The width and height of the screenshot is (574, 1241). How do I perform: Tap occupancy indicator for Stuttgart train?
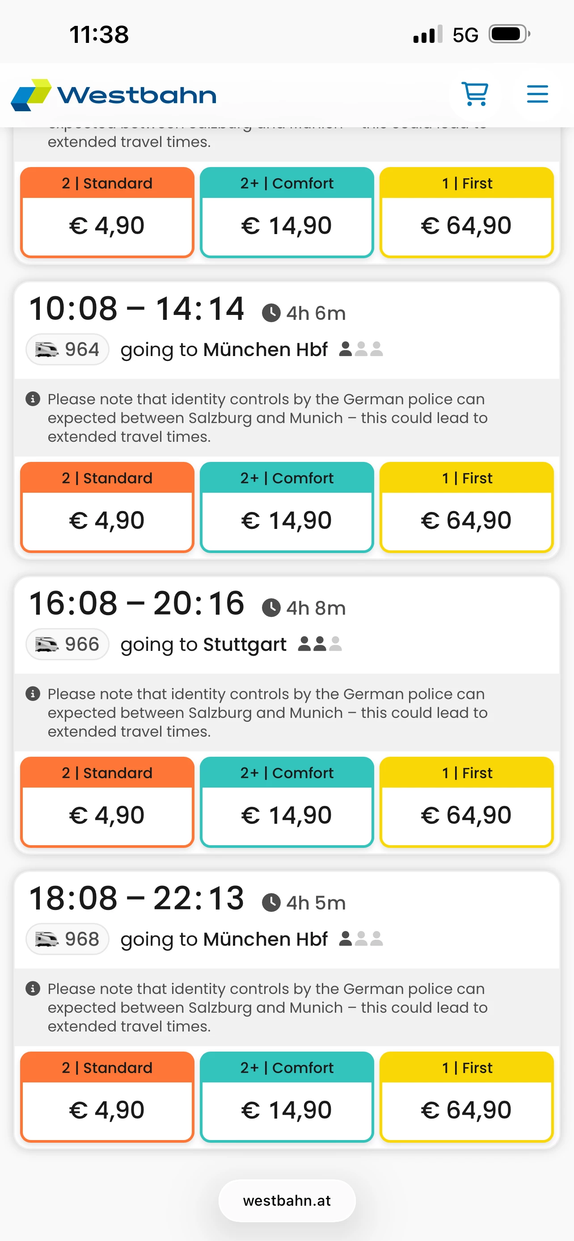tap(320, 644)
